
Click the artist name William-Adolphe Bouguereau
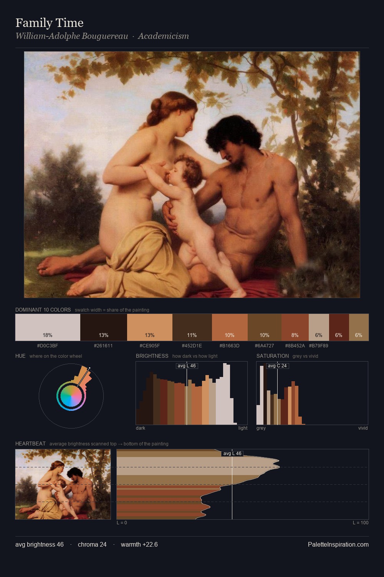click(72, 36)
